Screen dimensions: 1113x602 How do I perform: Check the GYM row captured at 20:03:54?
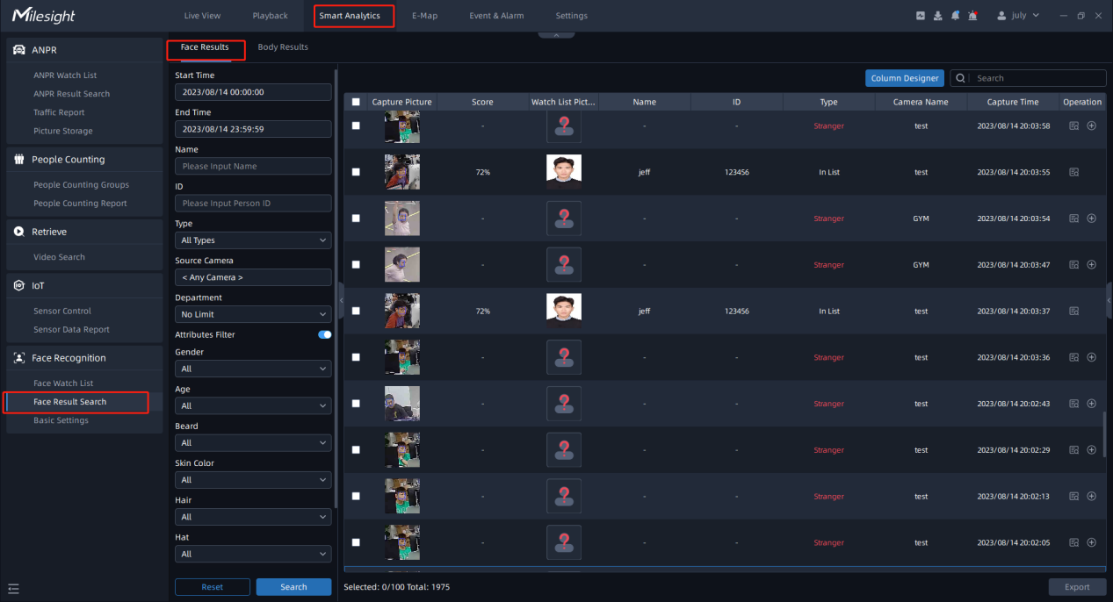[x=356, y=219]
